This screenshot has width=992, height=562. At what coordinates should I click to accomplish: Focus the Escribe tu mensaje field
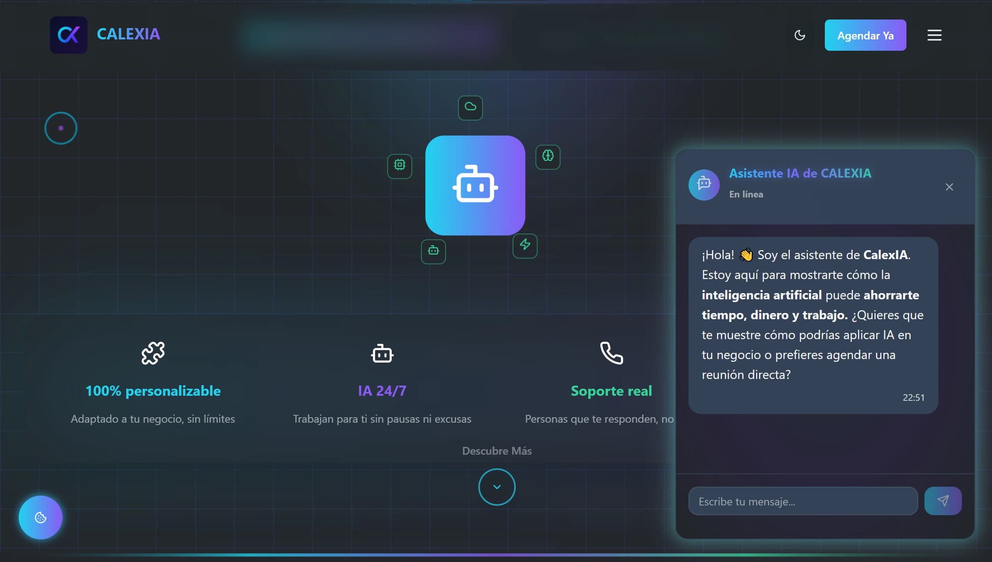[803, 501]
